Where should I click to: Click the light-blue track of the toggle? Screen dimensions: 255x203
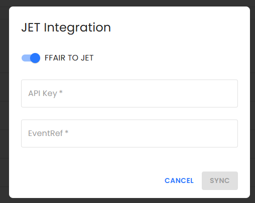pyautogui.click(x=26, y=58)
